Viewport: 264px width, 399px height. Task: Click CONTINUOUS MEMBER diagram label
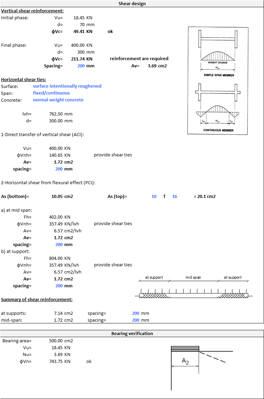point(218,130)
